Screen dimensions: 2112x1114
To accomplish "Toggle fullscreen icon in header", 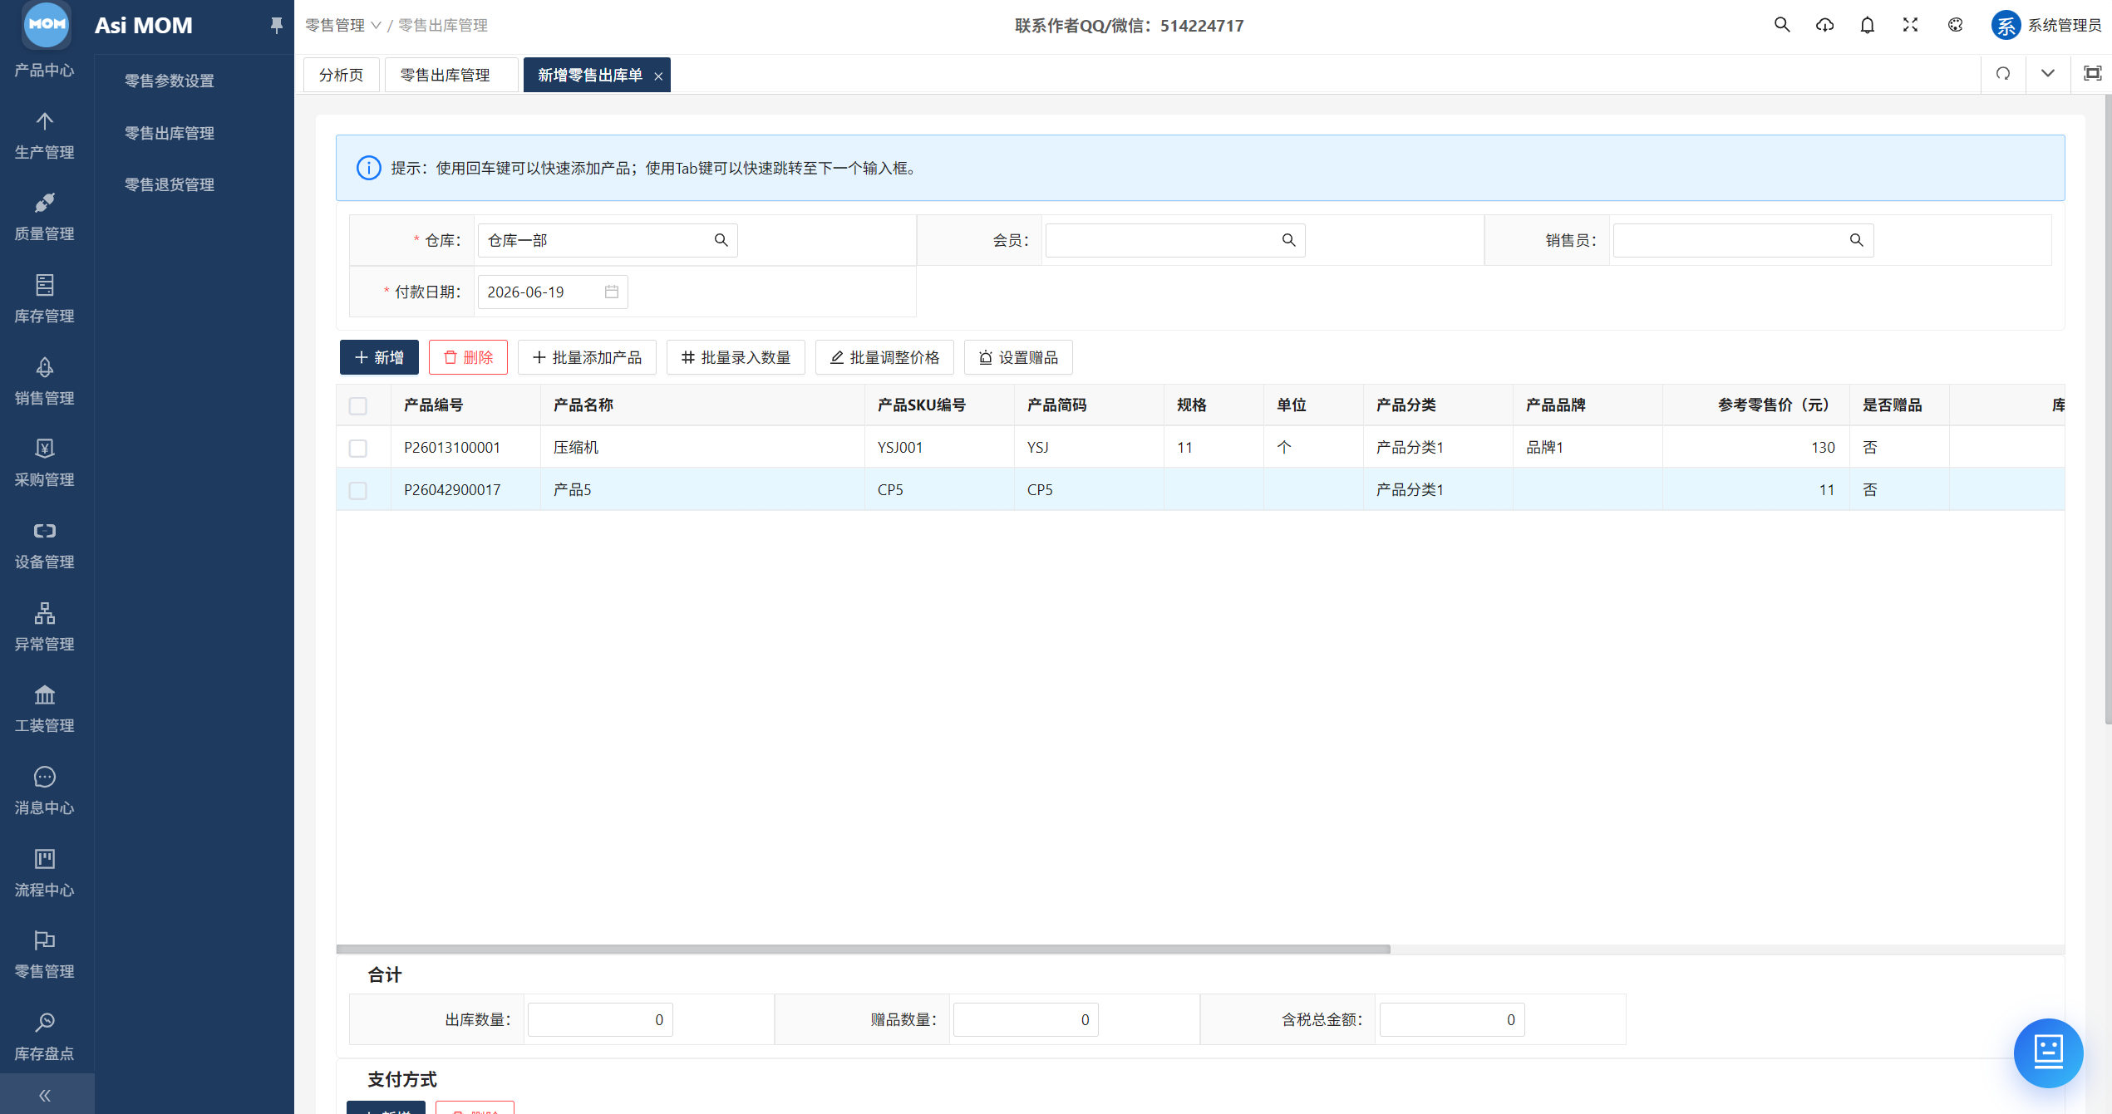I will 1910,25.
